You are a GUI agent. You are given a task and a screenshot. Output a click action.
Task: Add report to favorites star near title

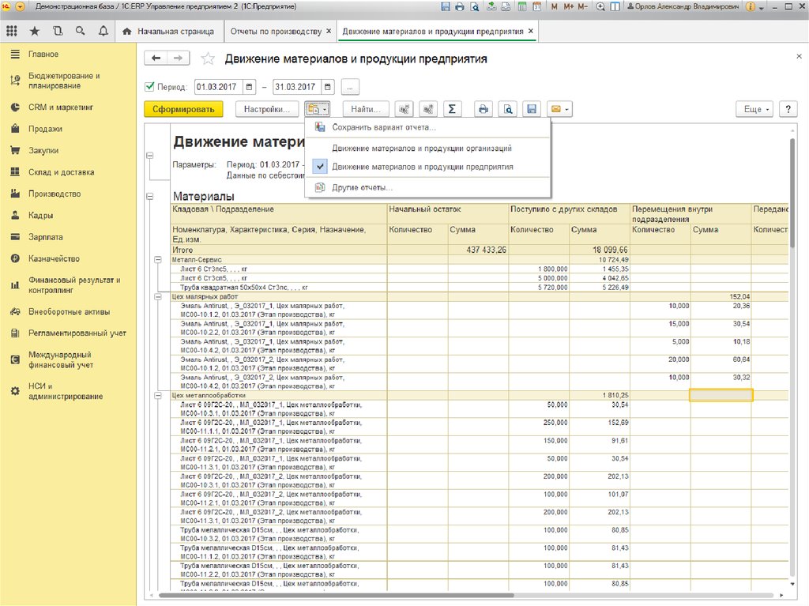tap(208, 59)
